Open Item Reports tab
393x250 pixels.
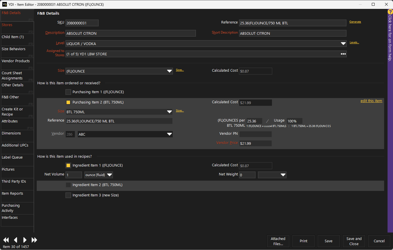tap(17, 196)
